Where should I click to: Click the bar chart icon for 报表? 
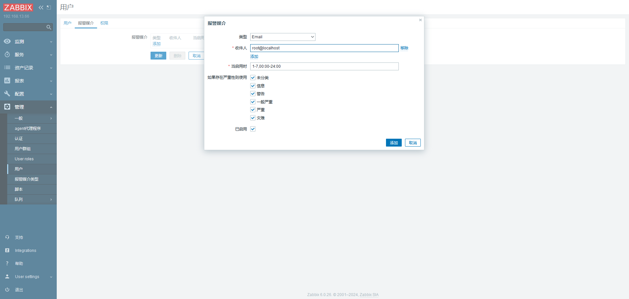[x=7, y=80]
